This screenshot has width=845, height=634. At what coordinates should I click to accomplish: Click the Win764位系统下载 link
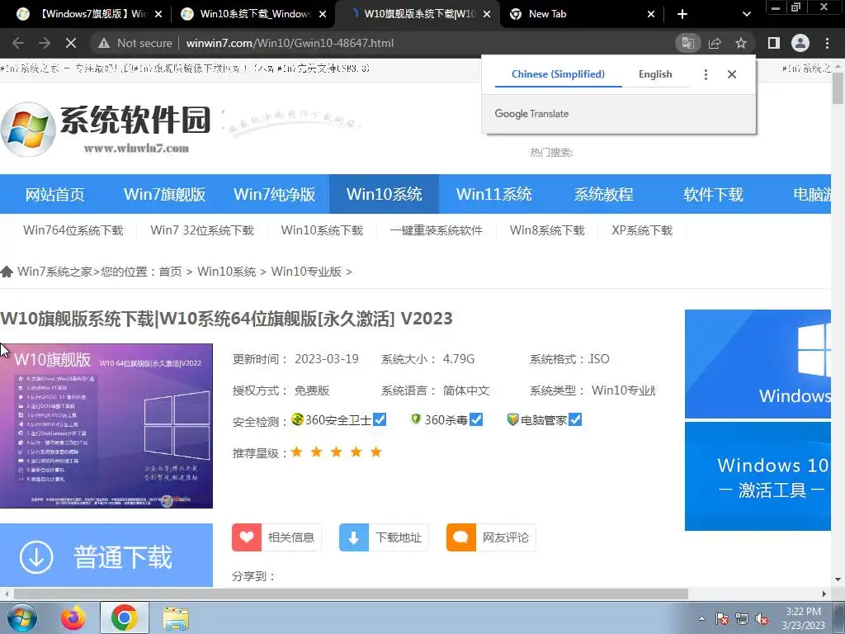[73, 230]
